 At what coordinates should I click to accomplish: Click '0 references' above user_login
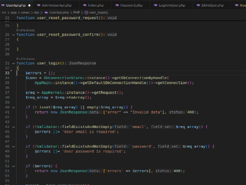(25, 59)
